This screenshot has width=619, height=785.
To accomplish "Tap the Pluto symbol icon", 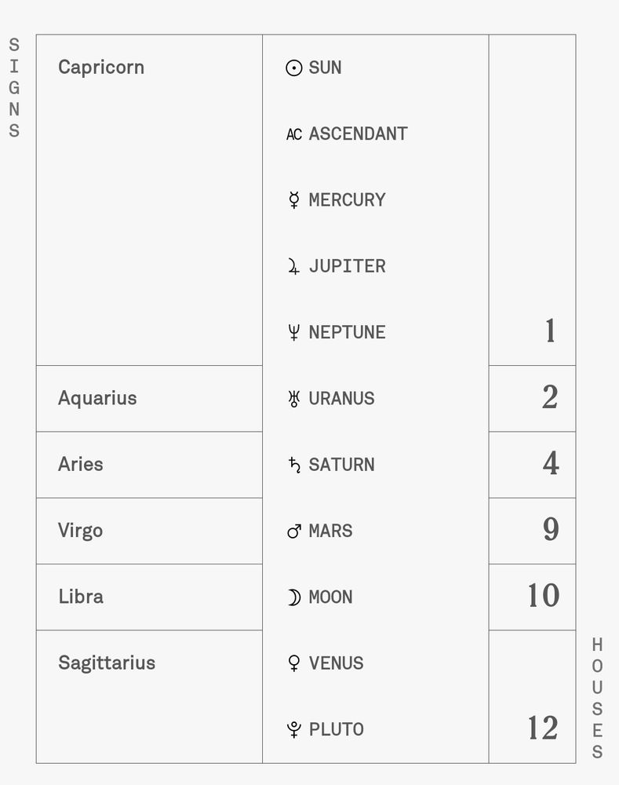I will (x=294, y=729).
